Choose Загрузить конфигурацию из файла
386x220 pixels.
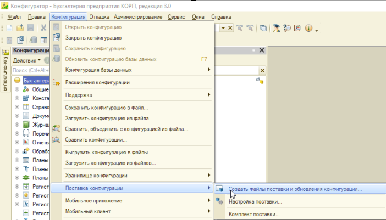click(132, 119)
